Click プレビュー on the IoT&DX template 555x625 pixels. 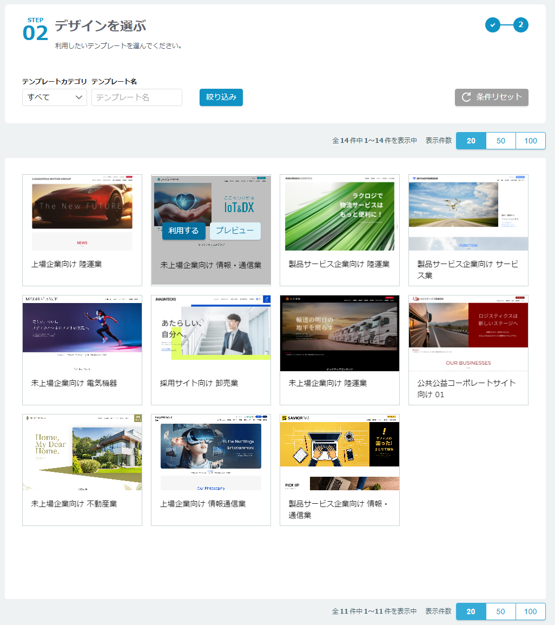click(235, 231)
